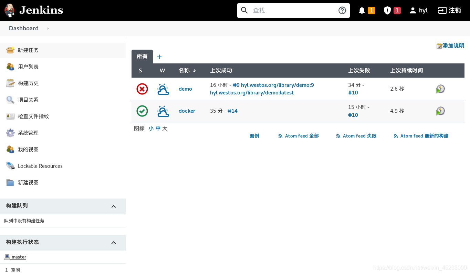Image resolution: width=470 pixels, height=274 pixels.
Task: Click the '4.9 秒' duration cell
Action: 397,111
